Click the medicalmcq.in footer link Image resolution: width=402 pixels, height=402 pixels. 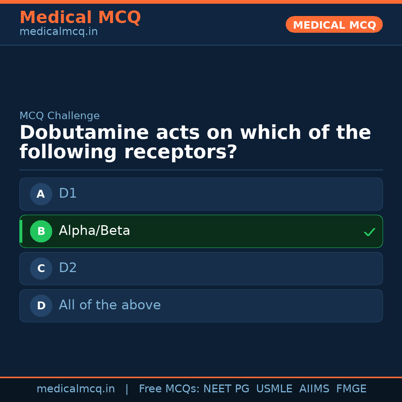(x=76, y=388)
